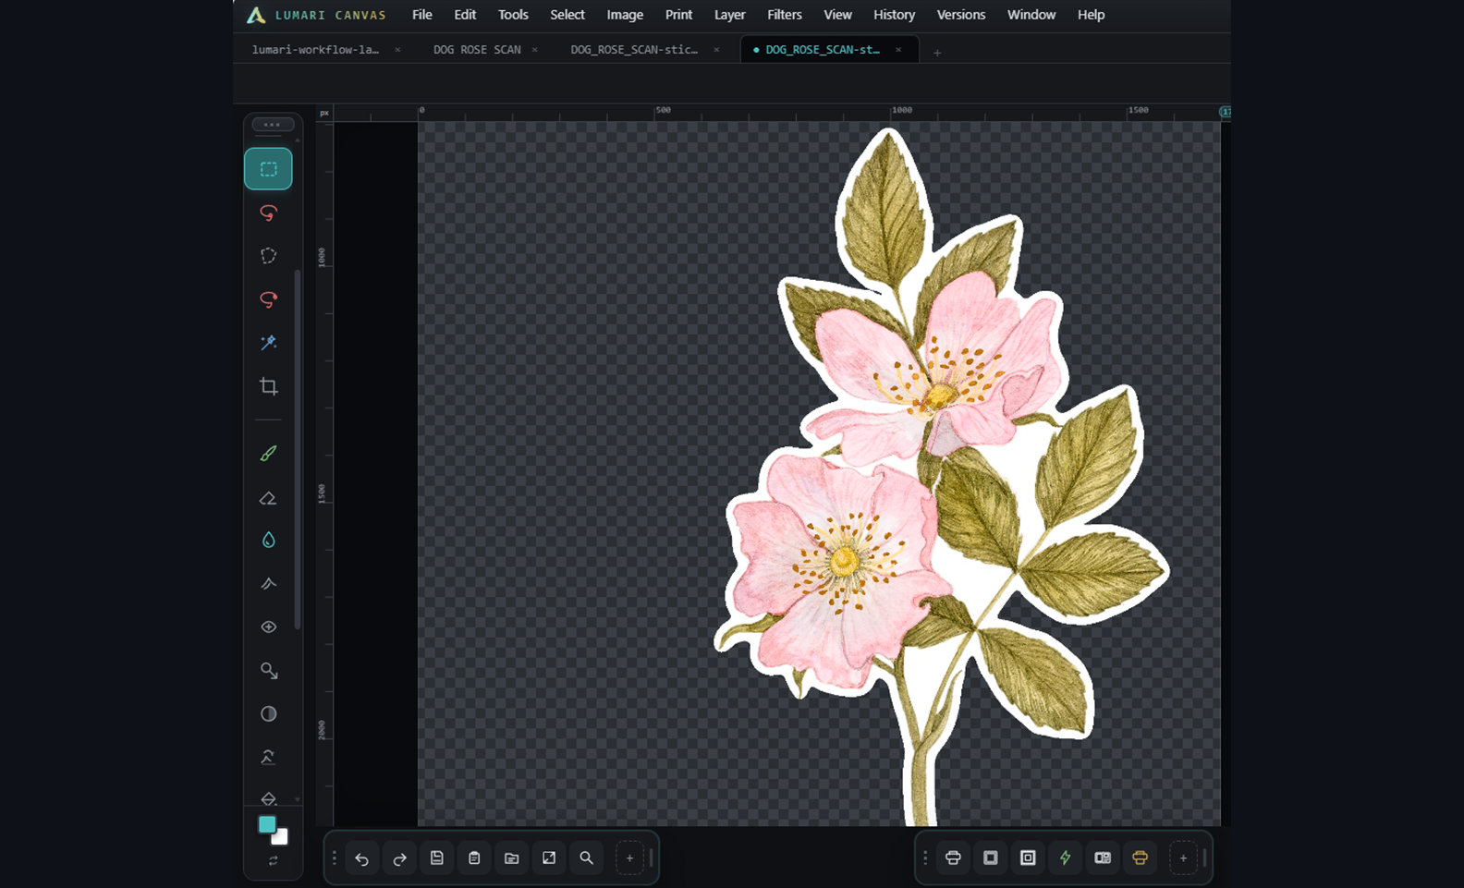Pick the green paintbrush tool
1464x888 pixels.
pyautogui.click(x=268, y=454)
